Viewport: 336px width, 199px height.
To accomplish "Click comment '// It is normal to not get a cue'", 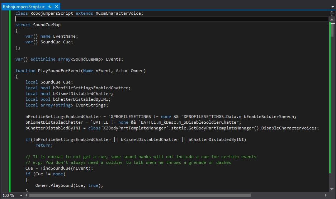I will pyautogui.click(x=67, y=157).
